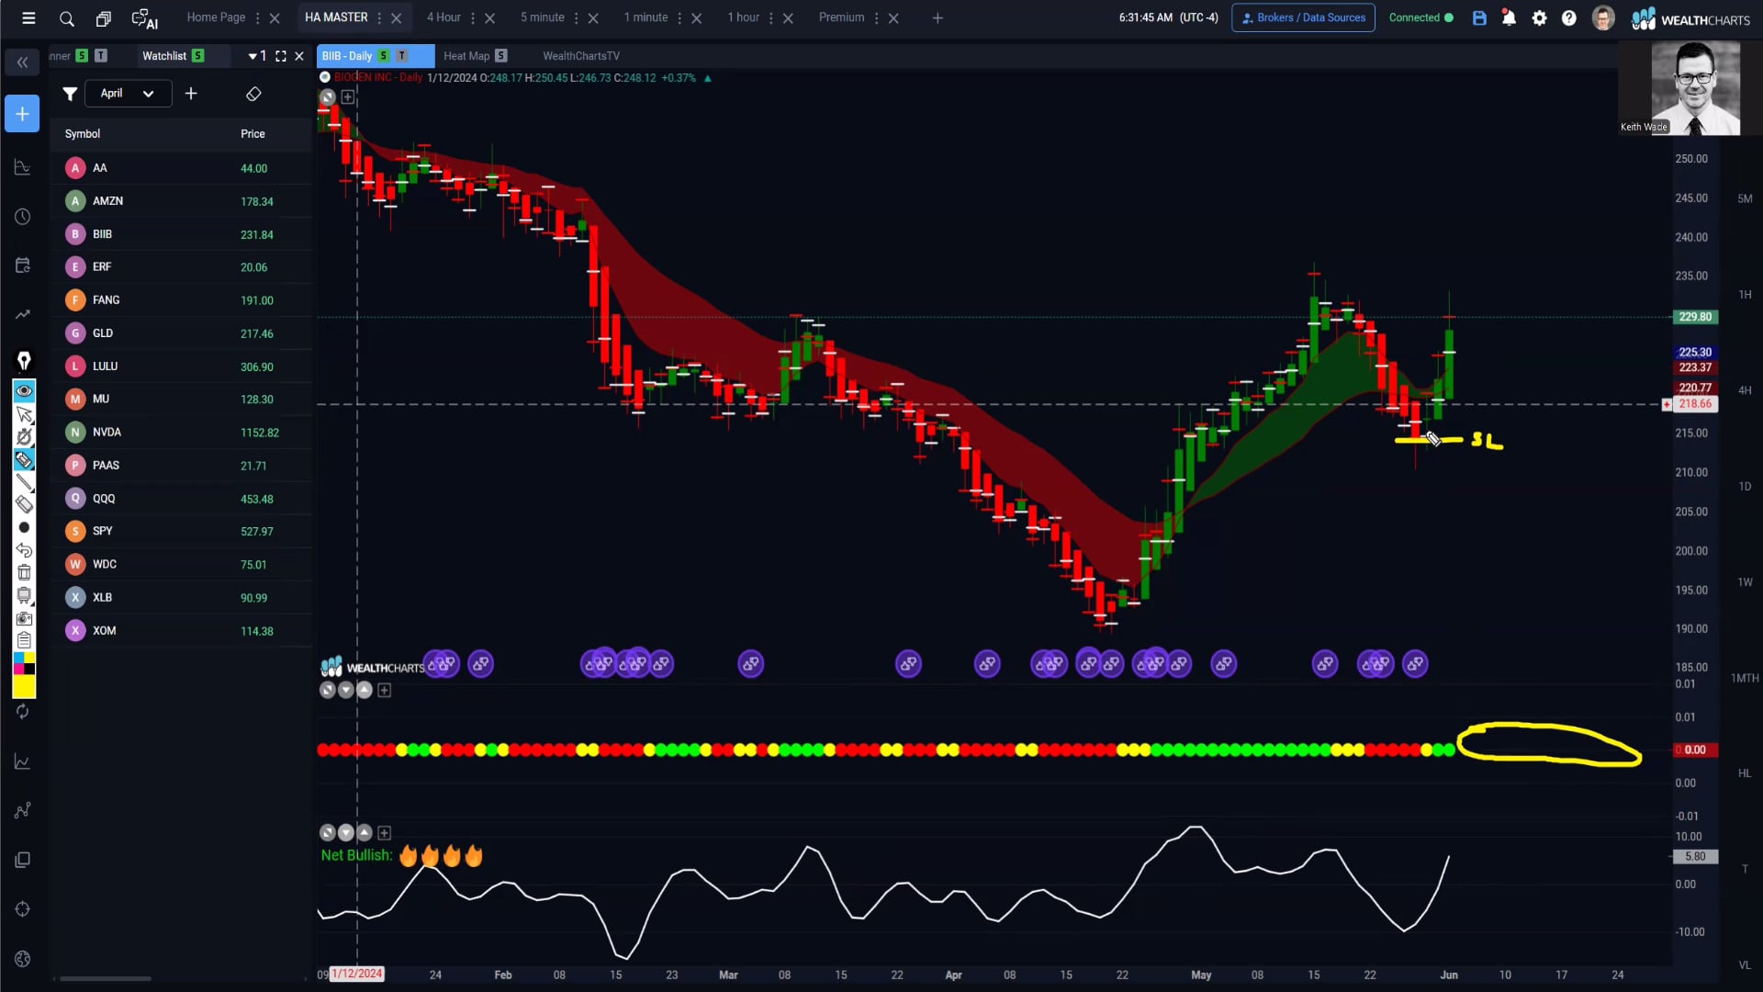Open HA MASTER tab options menu

coord(379,17)
